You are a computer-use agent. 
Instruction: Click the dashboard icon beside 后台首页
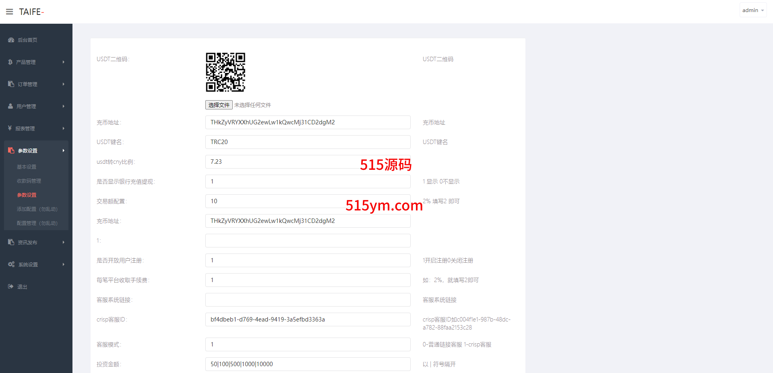point(11,40)
